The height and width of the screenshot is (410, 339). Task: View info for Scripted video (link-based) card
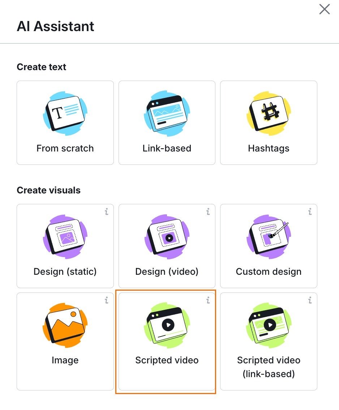tap(310, 301)
